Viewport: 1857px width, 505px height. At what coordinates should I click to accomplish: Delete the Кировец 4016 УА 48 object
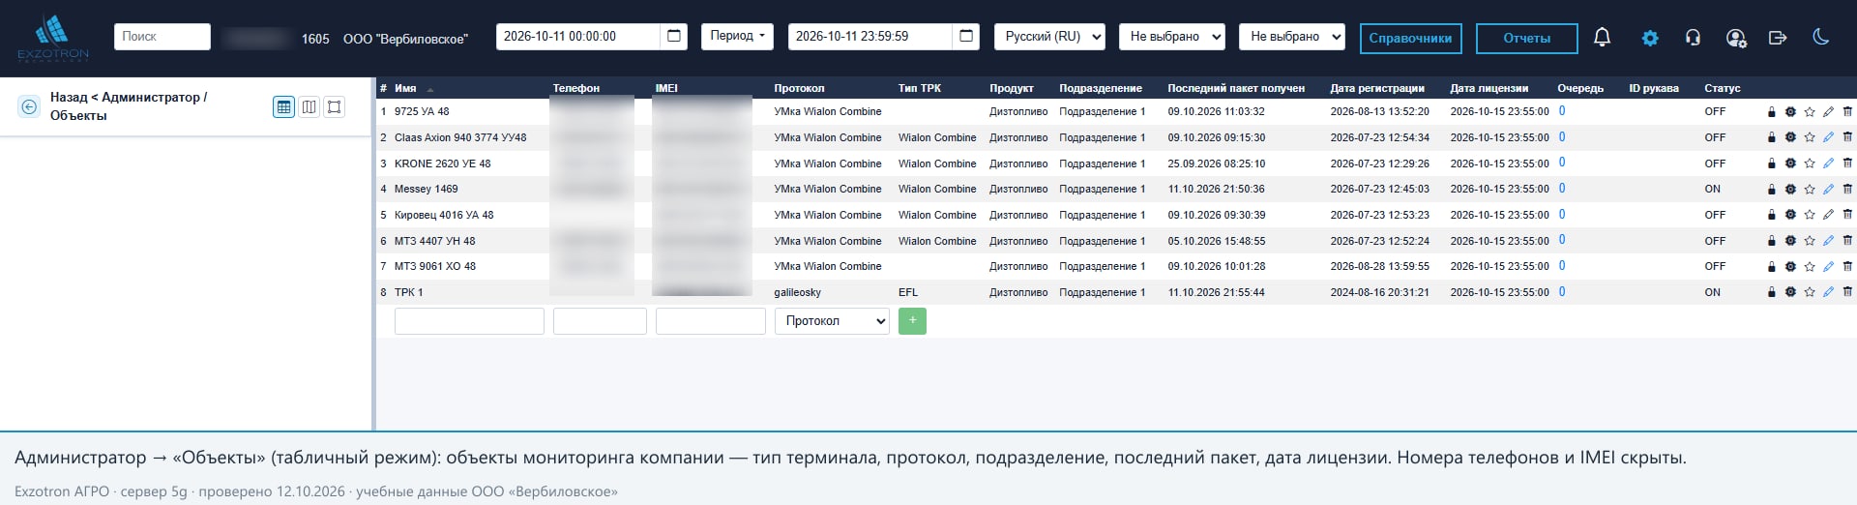click(1847, 215)
